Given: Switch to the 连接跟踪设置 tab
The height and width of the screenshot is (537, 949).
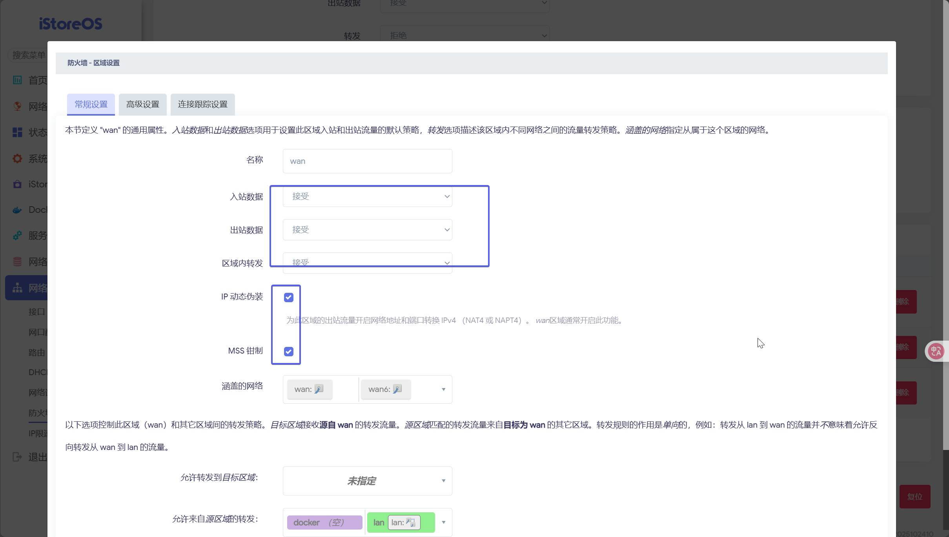Looking at the screenshot, I should coord(202,104).
